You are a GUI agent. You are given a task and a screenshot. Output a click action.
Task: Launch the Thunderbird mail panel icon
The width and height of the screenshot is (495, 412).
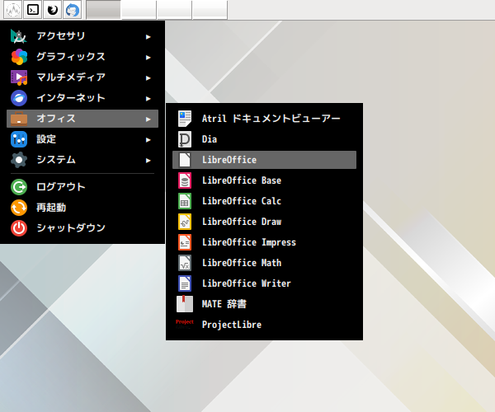pyautogui.click(x=73, y=10)
